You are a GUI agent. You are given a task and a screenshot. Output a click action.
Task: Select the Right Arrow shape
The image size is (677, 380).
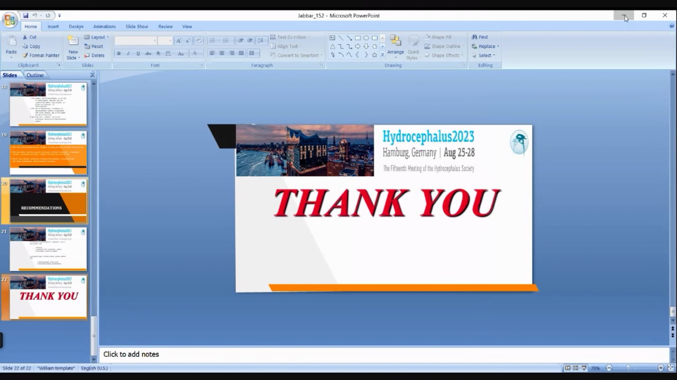click(358, 46)
